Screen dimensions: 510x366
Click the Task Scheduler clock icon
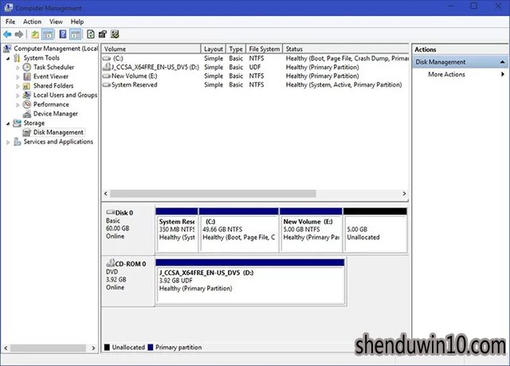27,67
